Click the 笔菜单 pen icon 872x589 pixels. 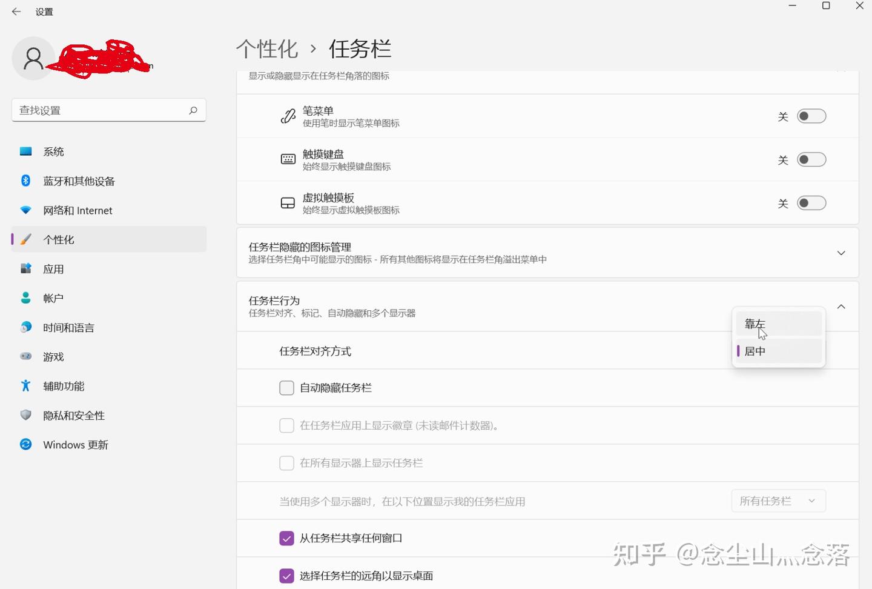point(288,116)
